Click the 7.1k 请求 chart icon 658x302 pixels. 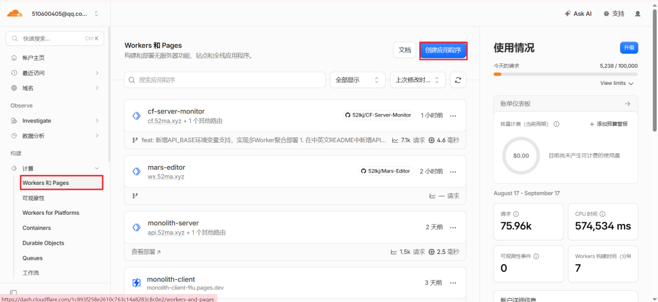point(395,140)
